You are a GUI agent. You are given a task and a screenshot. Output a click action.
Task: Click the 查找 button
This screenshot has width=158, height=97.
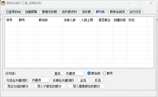point(58,73)
